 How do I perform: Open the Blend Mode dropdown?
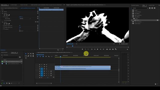click(x=25, y=18)
